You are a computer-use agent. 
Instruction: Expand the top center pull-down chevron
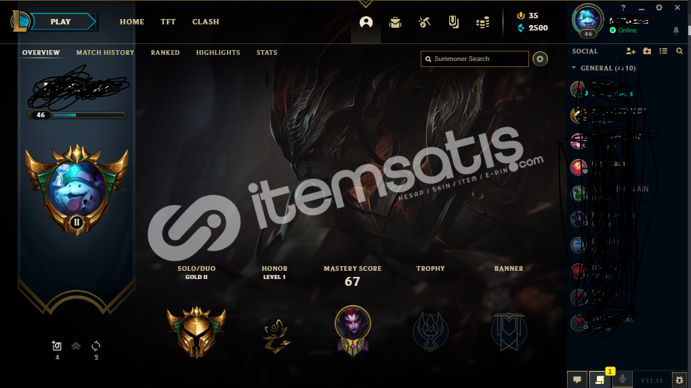[365, 4]
